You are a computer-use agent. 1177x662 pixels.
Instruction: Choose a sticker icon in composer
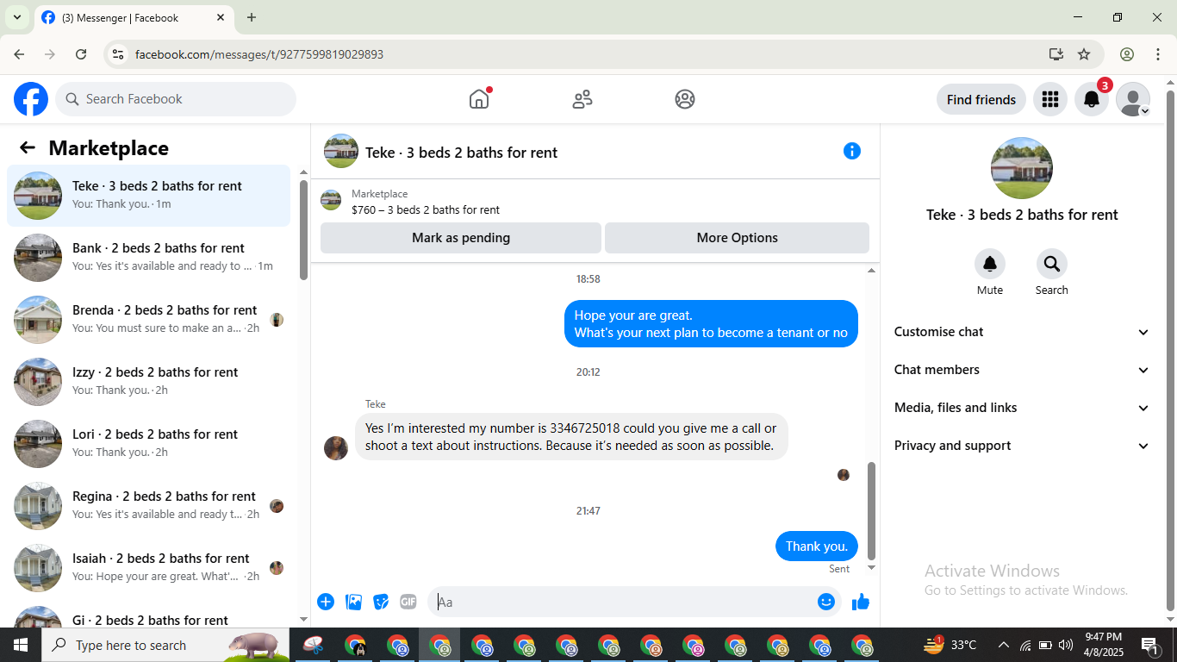tap(381, 602)
